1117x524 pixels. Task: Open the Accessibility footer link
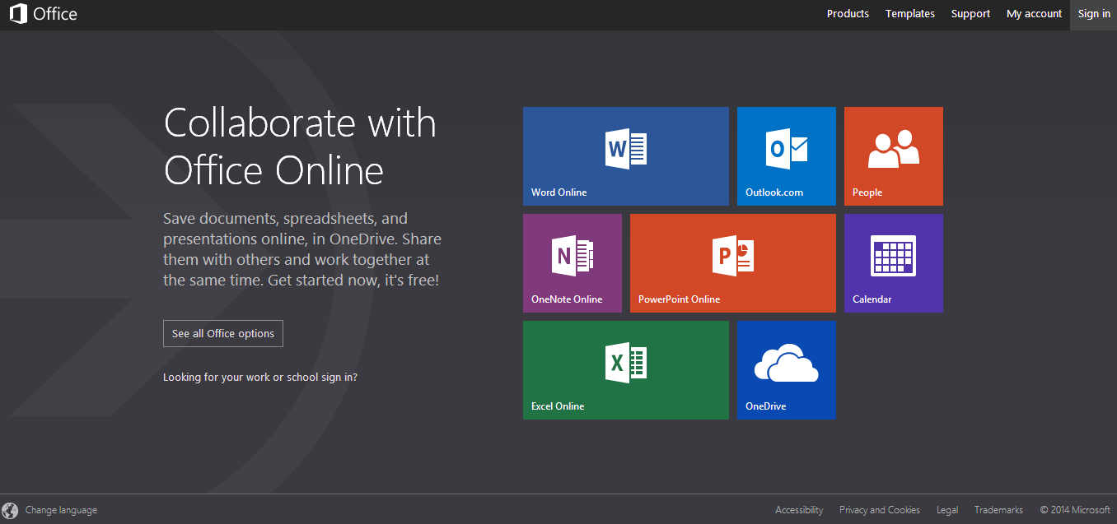[x=799, y=510]
